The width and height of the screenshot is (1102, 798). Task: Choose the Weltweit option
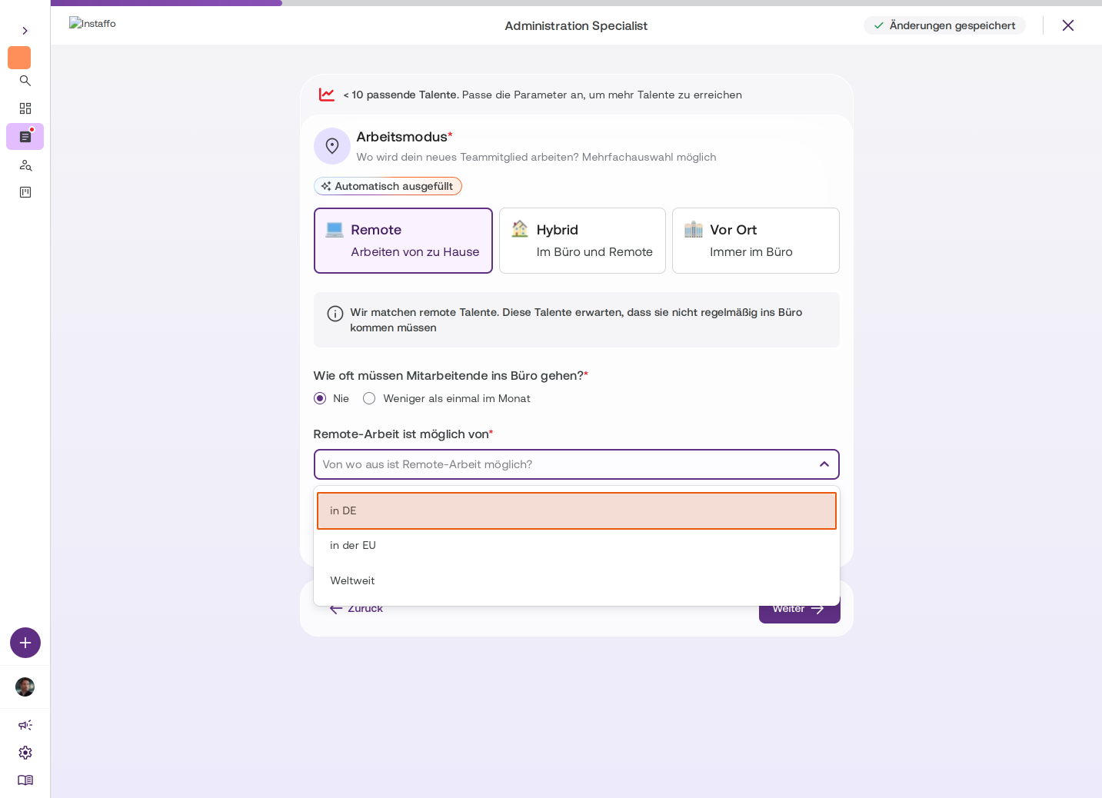coord(577,581)
